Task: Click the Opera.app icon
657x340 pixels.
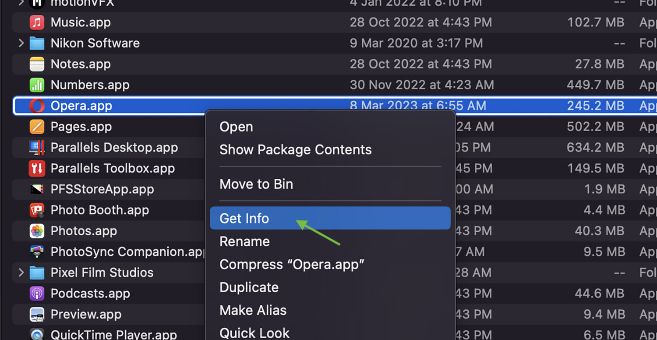Action: pyautogui.click(x=37, y=106)
